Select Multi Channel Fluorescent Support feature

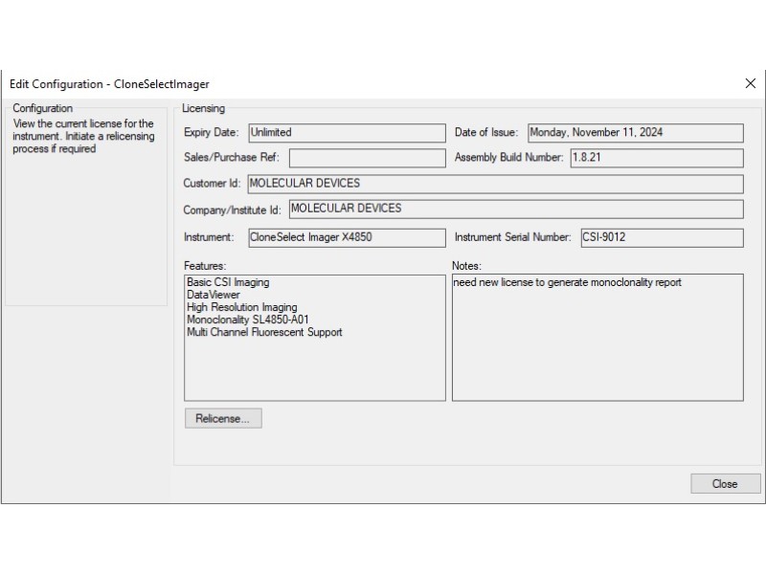coord(264,332)
